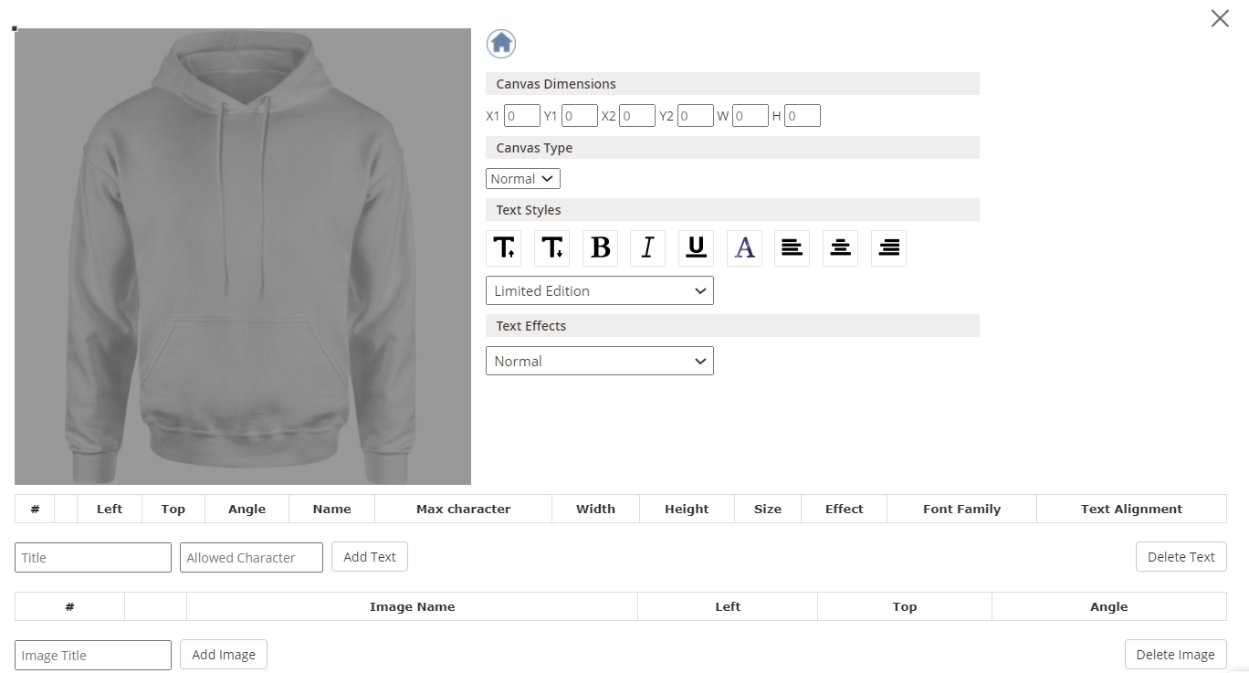
Task: Toggle underline text style
Action: 696,247
